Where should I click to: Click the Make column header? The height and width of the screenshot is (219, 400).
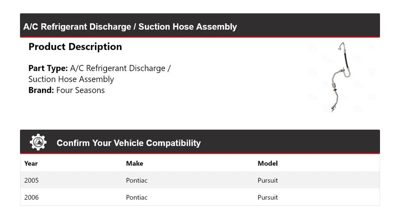click(x=134, y=164)
